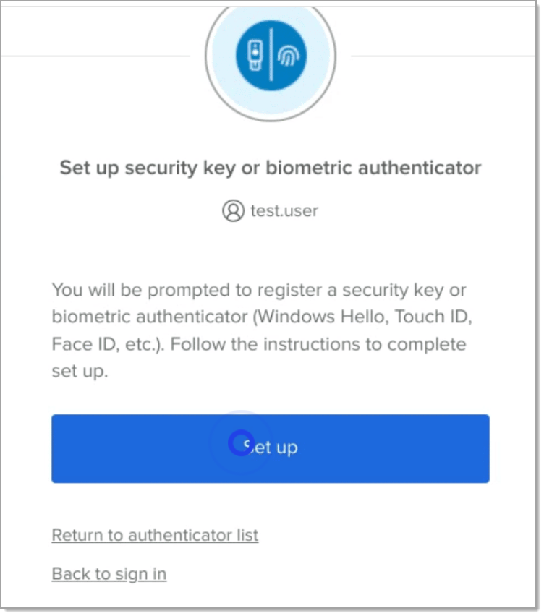This screenshot has width=544, height=616.
Task: Open Return to authenticator list
Action: [154, 535]
